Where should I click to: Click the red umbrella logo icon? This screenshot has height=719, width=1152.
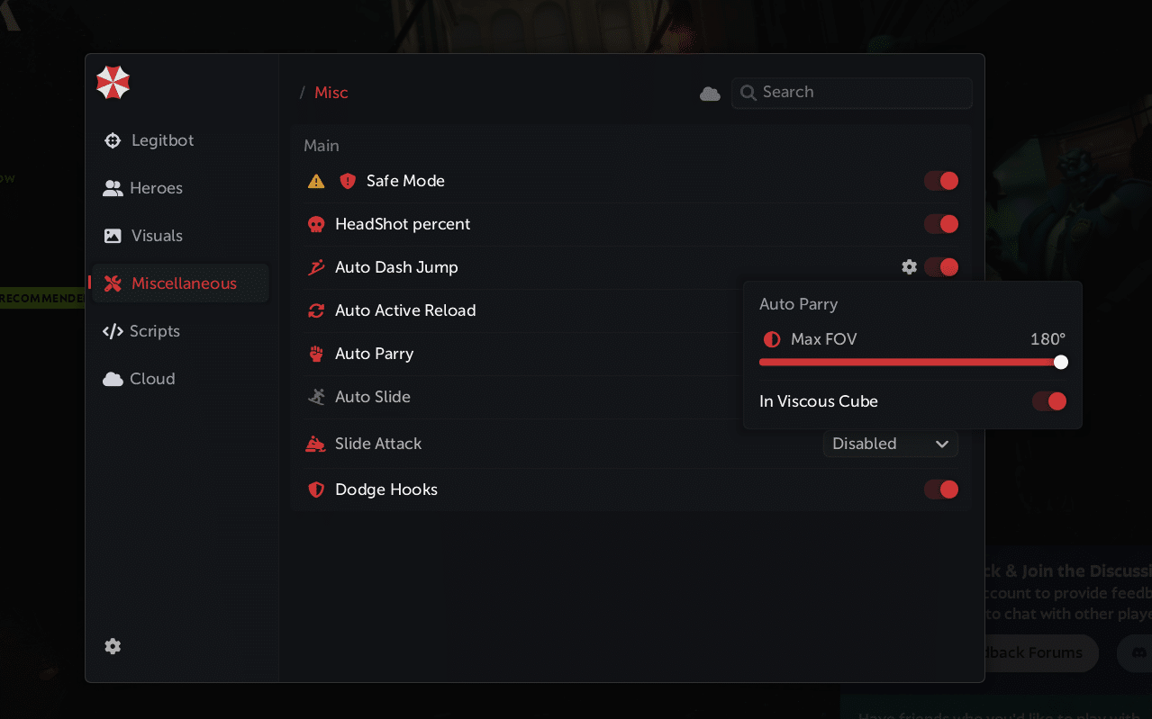(x=113, y=83)
